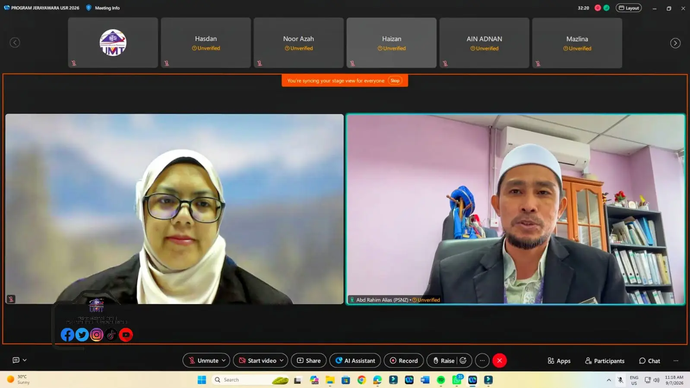690x388 pixels.
Task: Expand audio options arrow next to Unmute
Action: point(224,360)
